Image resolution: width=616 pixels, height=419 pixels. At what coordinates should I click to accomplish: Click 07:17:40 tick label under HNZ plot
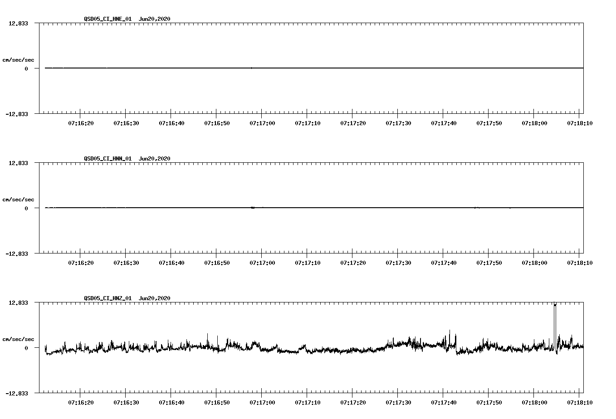pos(444,402)
